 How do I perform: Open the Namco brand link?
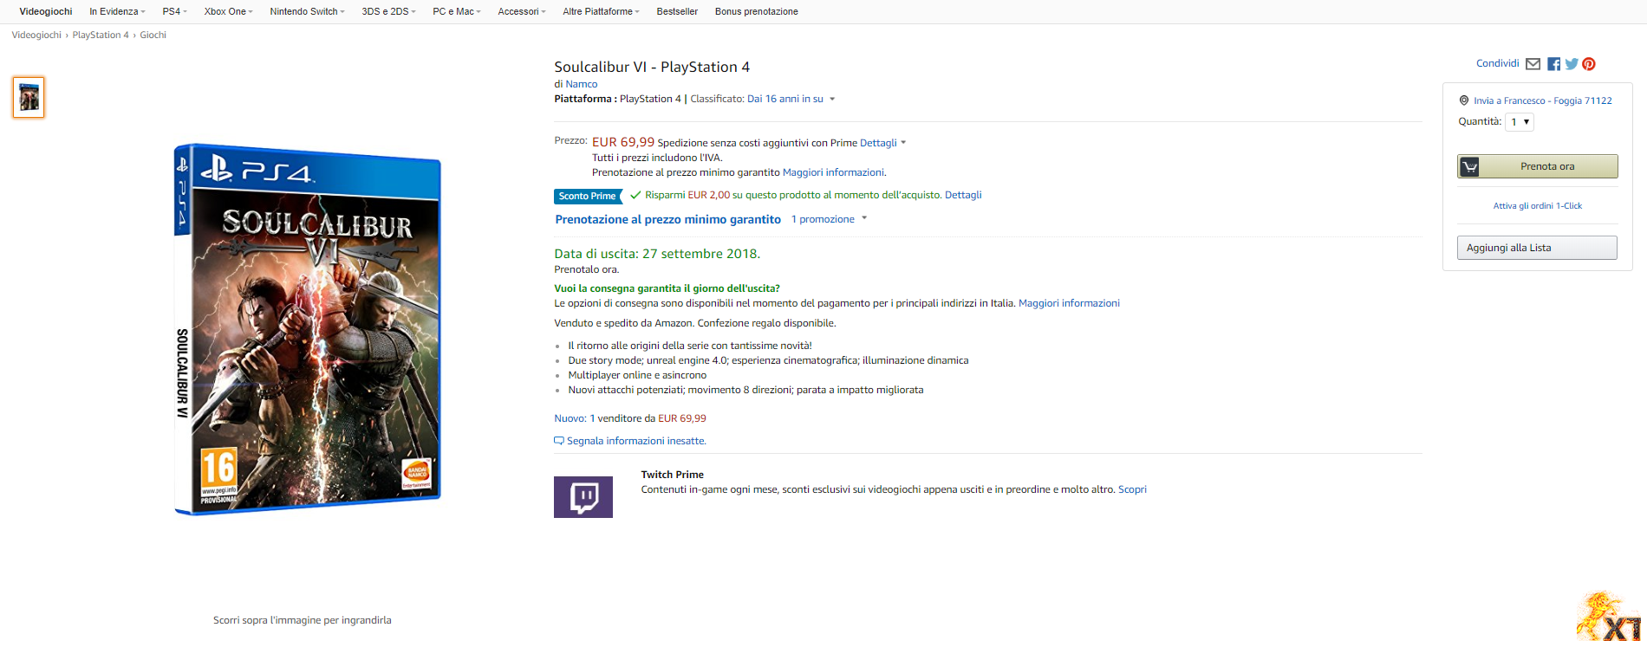pos(581,84)
